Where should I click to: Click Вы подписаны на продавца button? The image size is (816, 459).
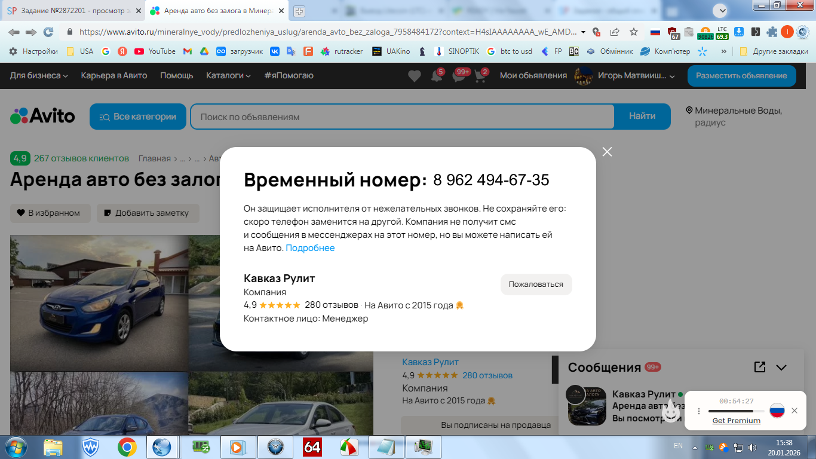click(x=496, y=425)
